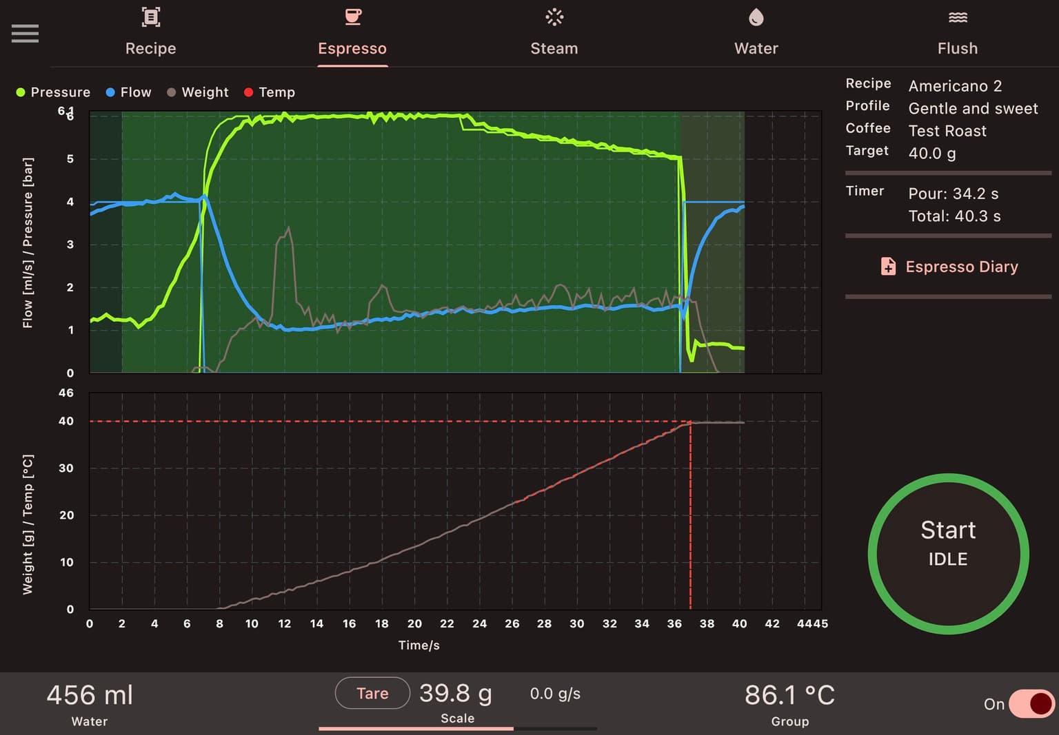Click the Water label under 456 ml
This screenshot has height=735, width=1059.
pos(90,721)
